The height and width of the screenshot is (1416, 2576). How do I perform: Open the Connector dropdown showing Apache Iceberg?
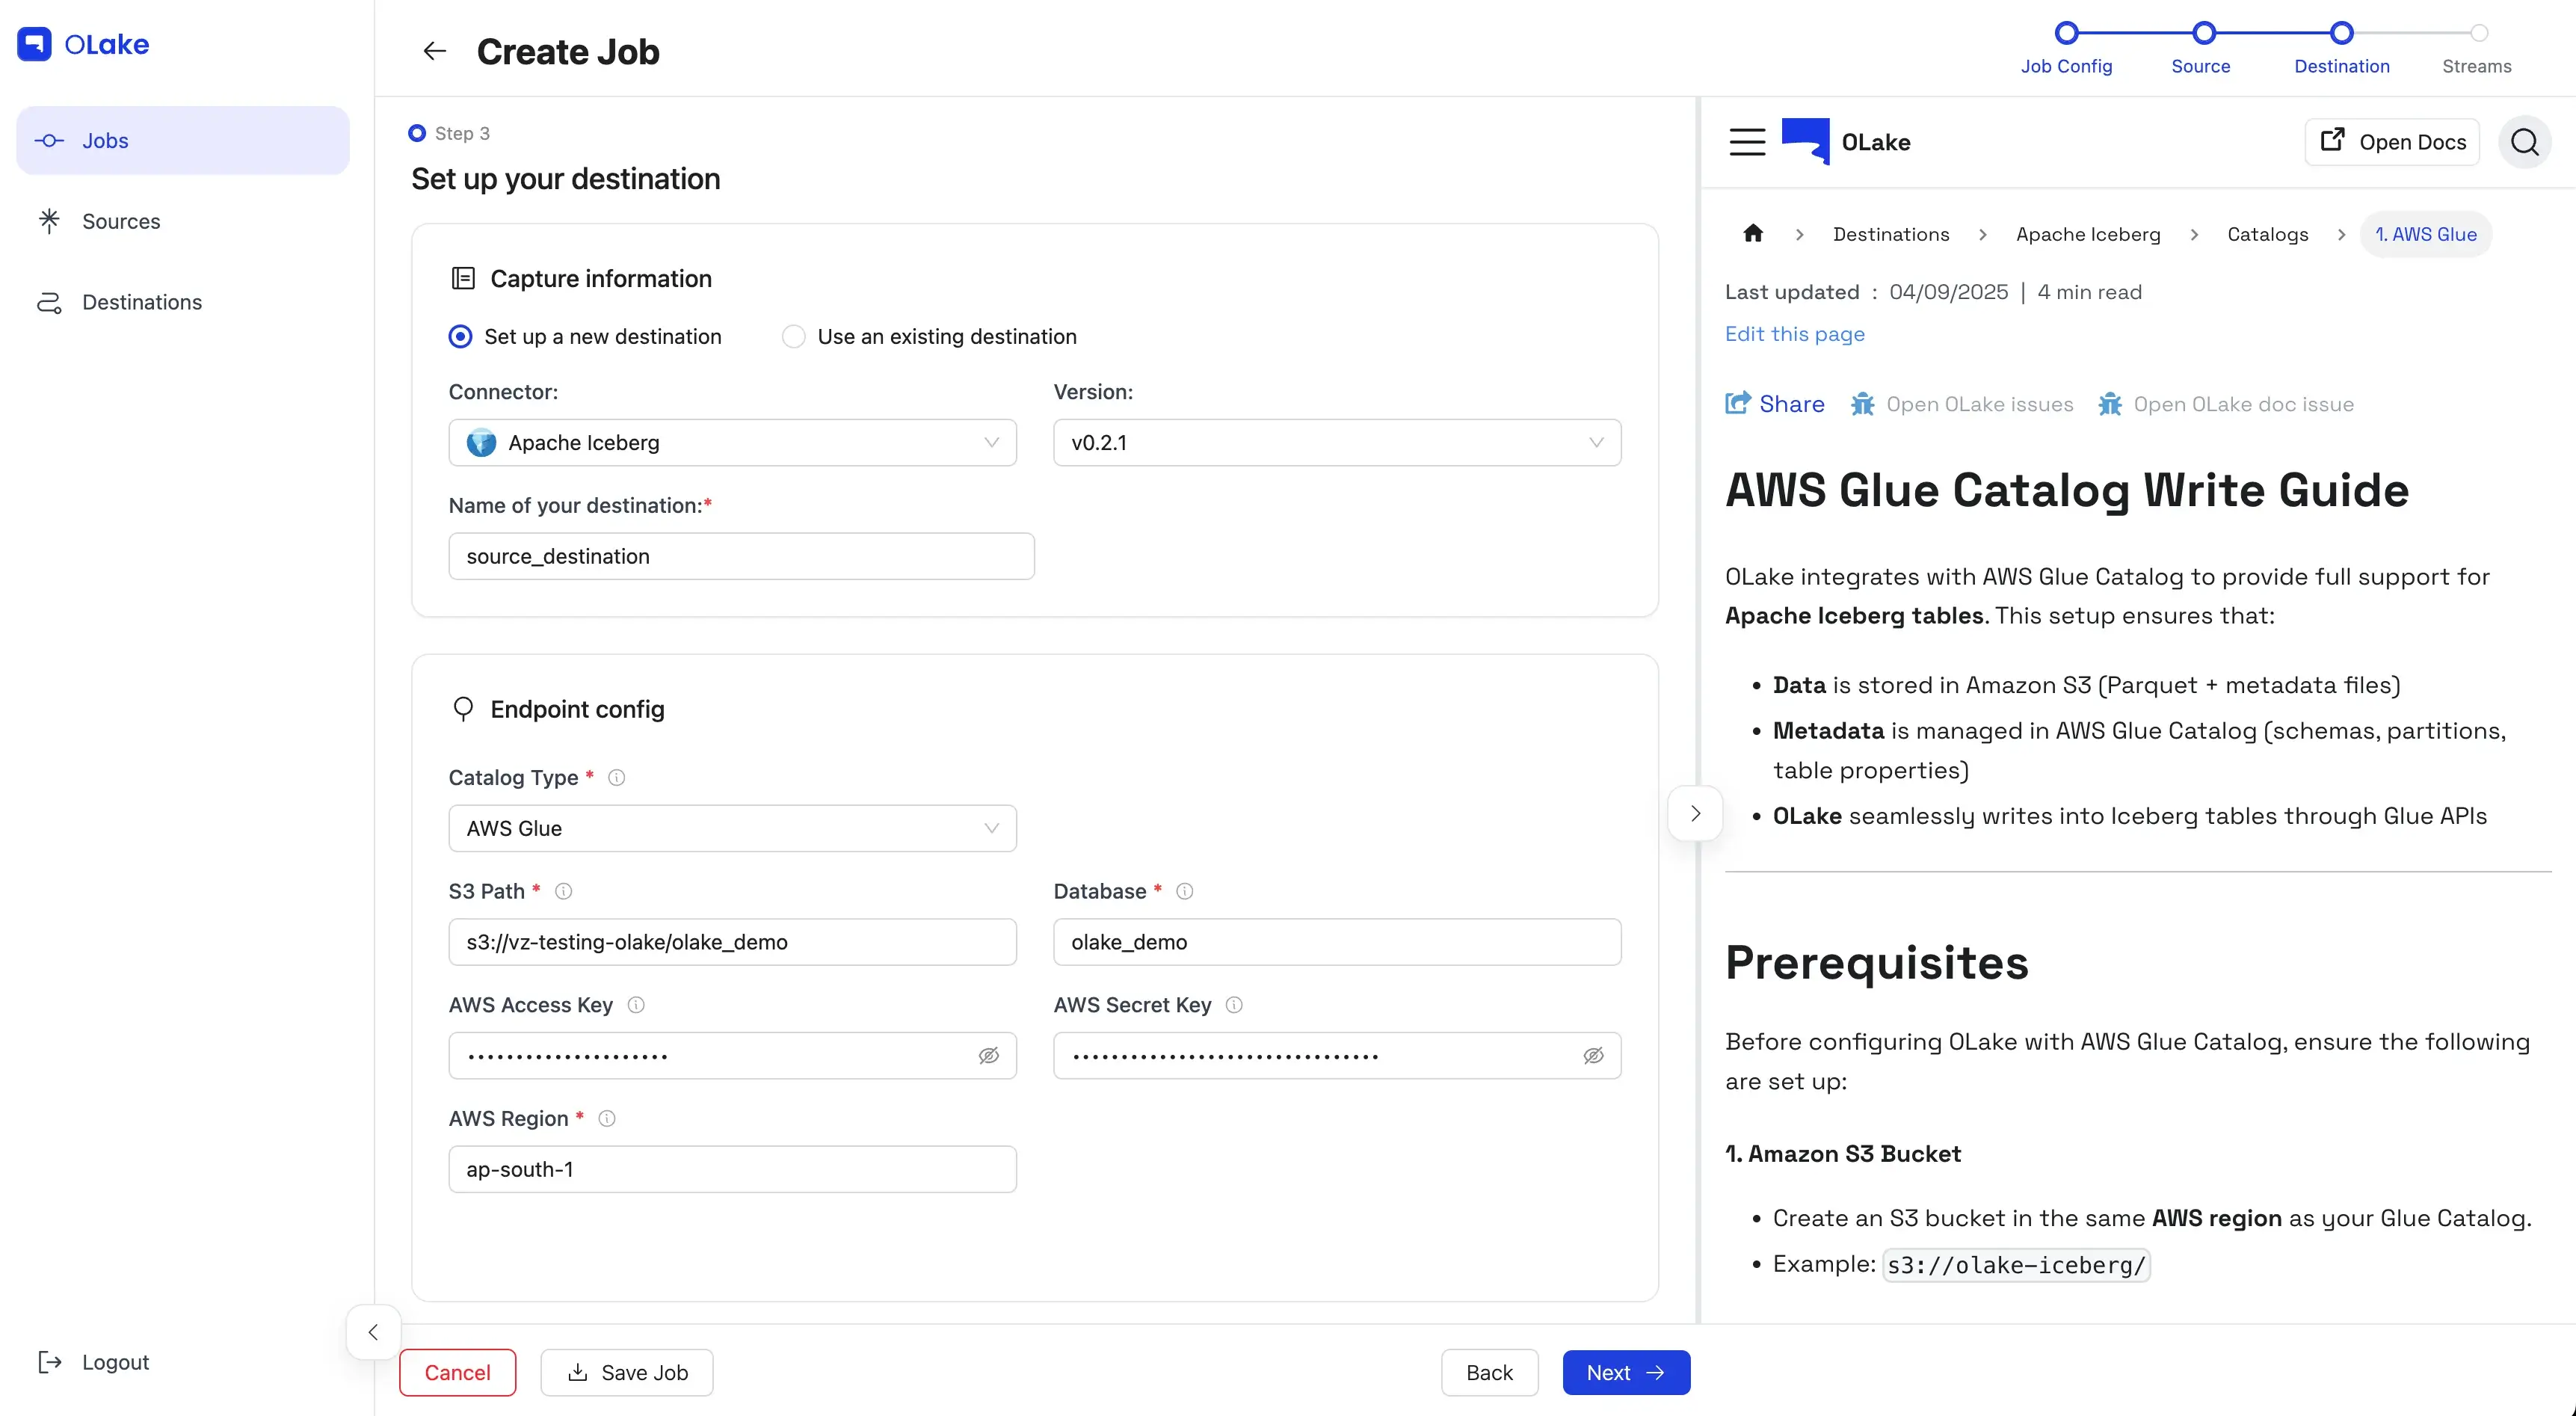[732, 443]
